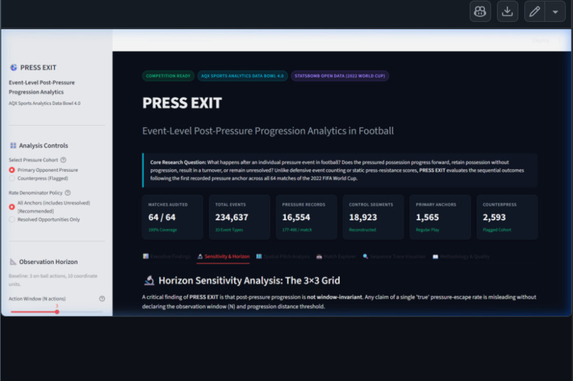This screenshot has width=573, height=381.
Task: Open the Executive Findings tab
Action: click(166, 256)
